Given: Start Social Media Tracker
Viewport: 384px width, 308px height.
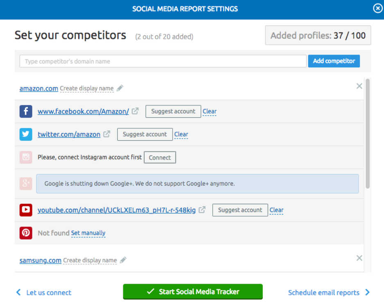Looking at the screenshot, I should click(x=193, y=292).
